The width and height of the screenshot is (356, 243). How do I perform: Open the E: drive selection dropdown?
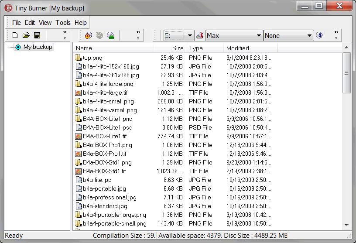[x=179, y=35]
